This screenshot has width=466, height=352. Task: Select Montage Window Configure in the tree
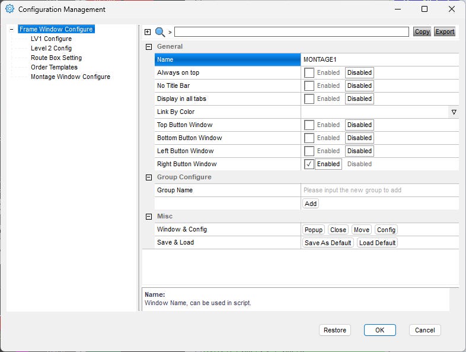(71, 77)
